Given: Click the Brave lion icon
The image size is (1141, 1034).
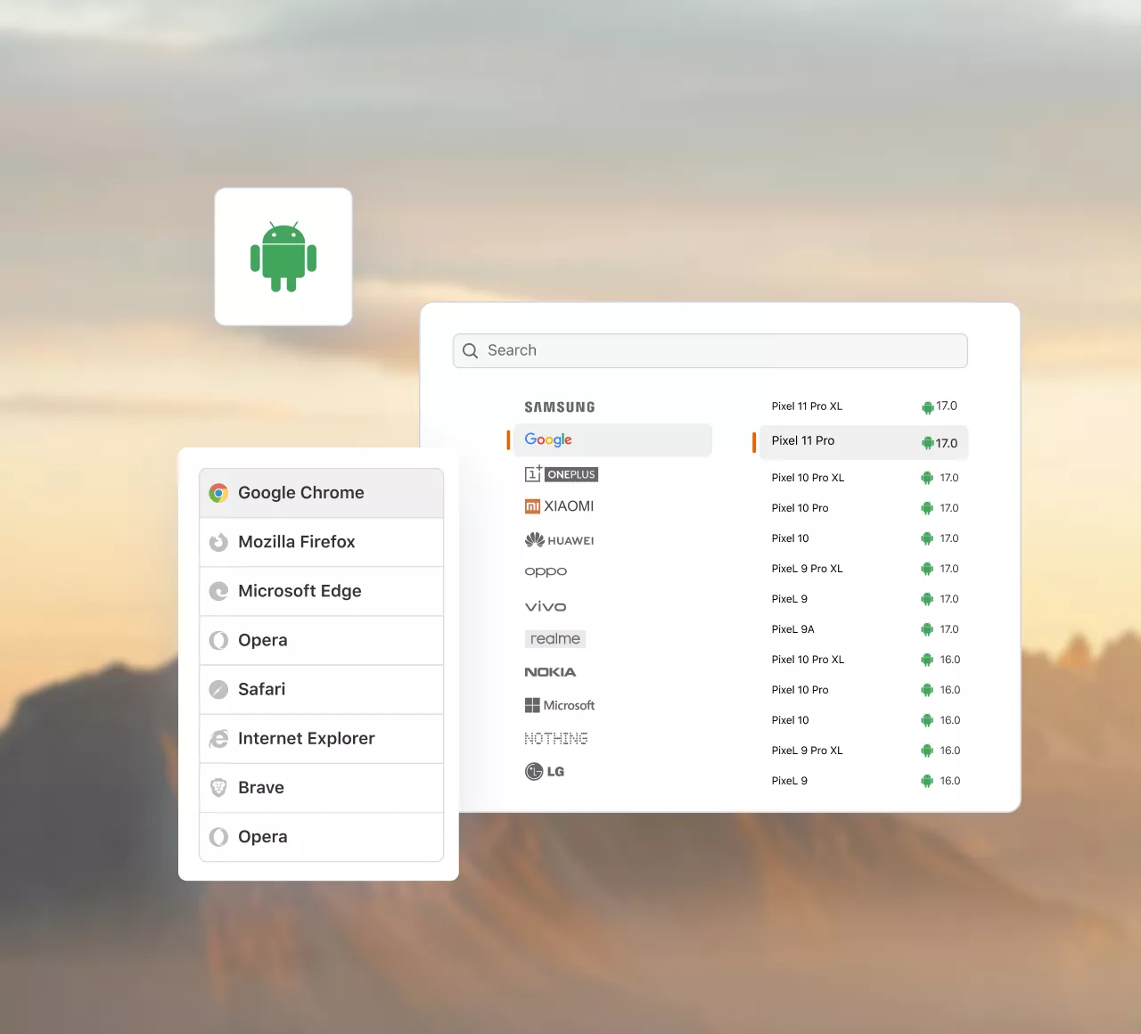Looking at the screenshot, I should tap(218, 788).
